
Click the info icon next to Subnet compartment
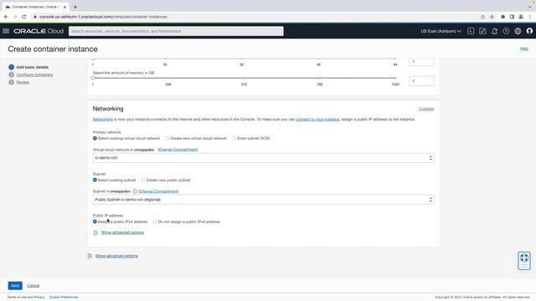click(x=135, y=191)
